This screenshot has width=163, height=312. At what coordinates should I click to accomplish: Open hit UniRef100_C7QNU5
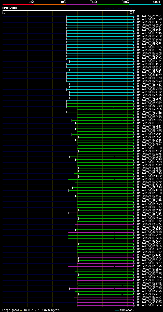click(149, 109)
